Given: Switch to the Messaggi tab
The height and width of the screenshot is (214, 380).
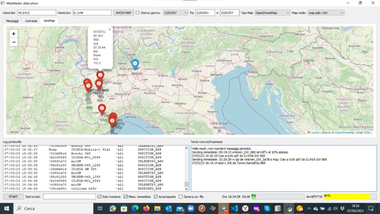Looking at the screenshot, I should 12,21.
